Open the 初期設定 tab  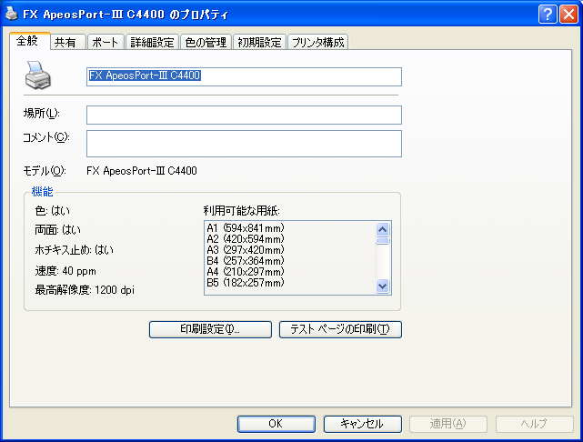coord(259,42)
